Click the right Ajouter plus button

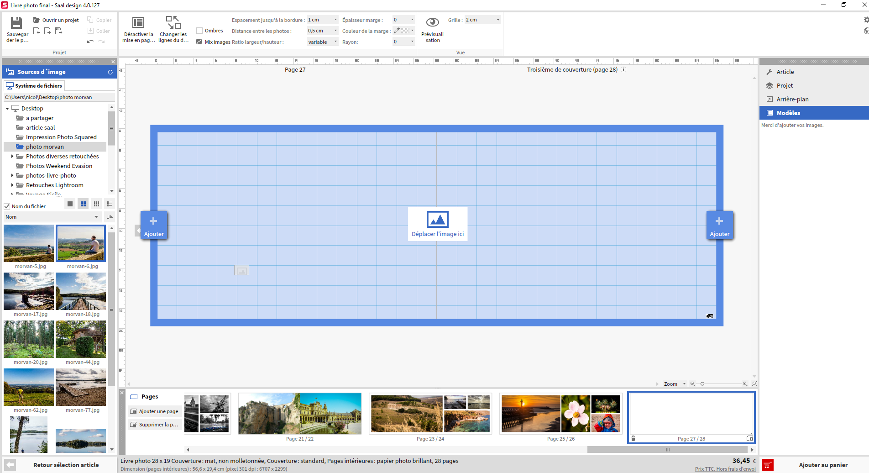point(719,226)
